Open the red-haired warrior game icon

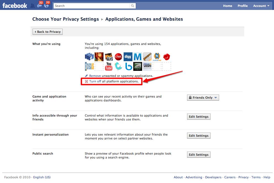(99, 57)
